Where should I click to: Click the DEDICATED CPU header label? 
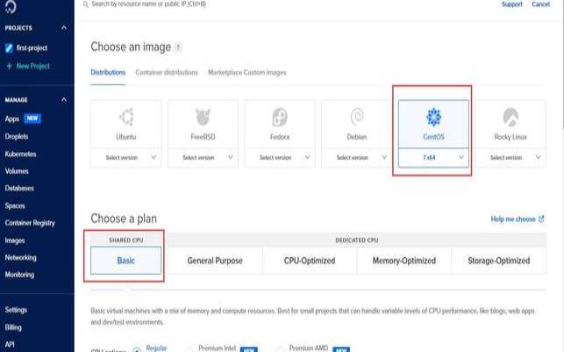tap(357, 240)
